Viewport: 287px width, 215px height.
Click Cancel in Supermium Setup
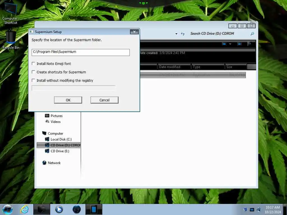pyautogui.click(x=104, y=100)
